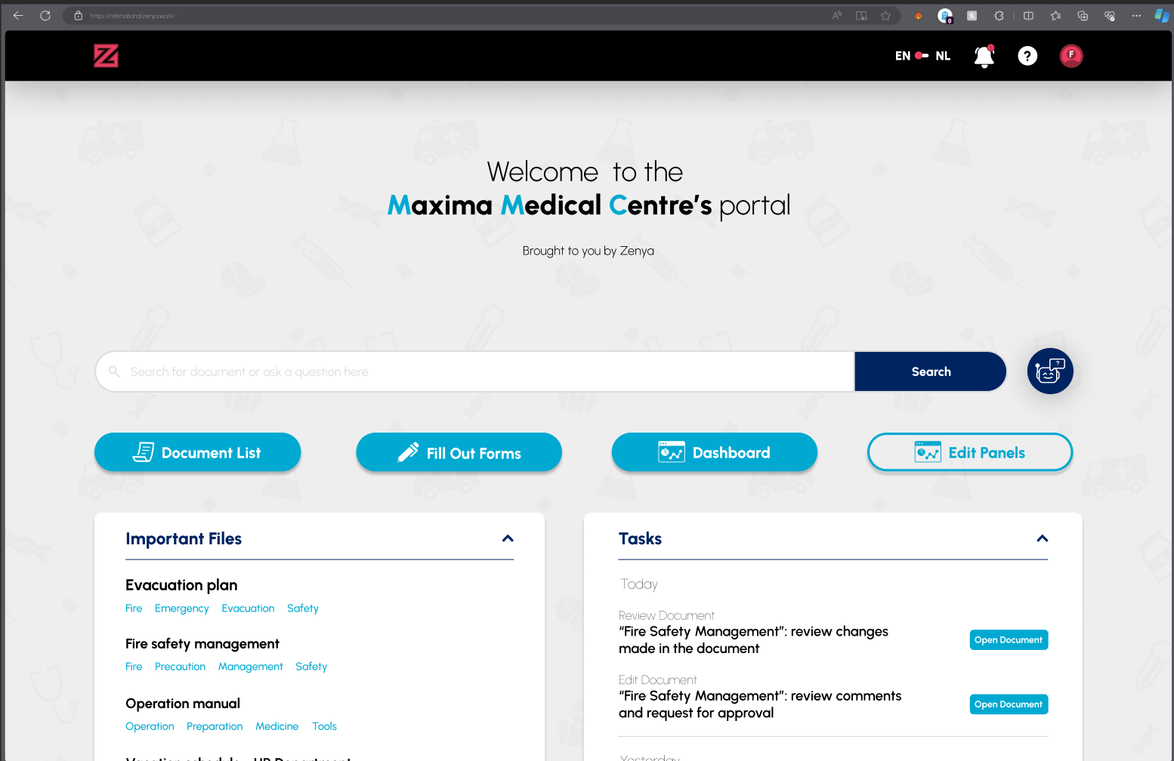
Task: Click the Tools tag
Action: [x=324, y=726]
